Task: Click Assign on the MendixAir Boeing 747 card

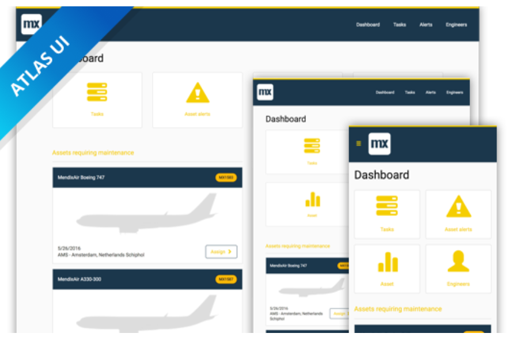Action: [221, 252]
